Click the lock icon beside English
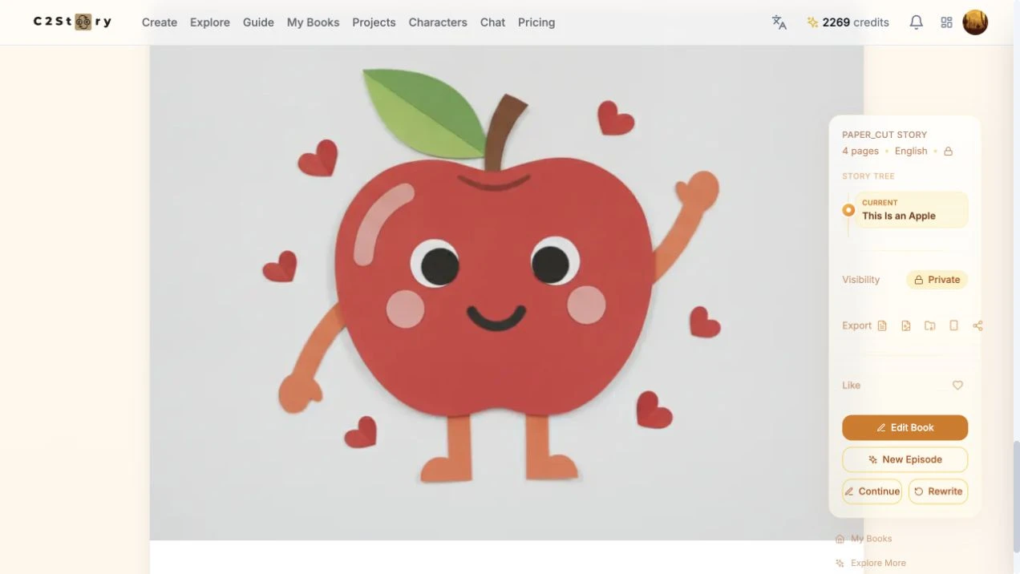This screenshot has width=1020, height=574. pyautogui.click(x=948, y=151)
